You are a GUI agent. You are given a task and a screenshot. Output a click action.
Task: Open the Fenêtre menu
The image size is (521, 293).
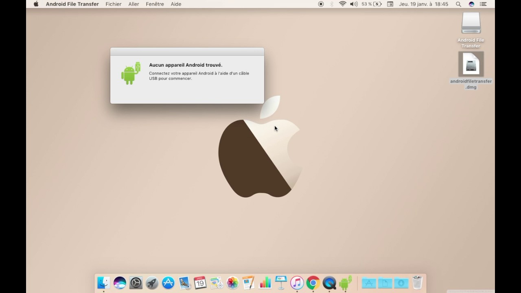[155, 4]
